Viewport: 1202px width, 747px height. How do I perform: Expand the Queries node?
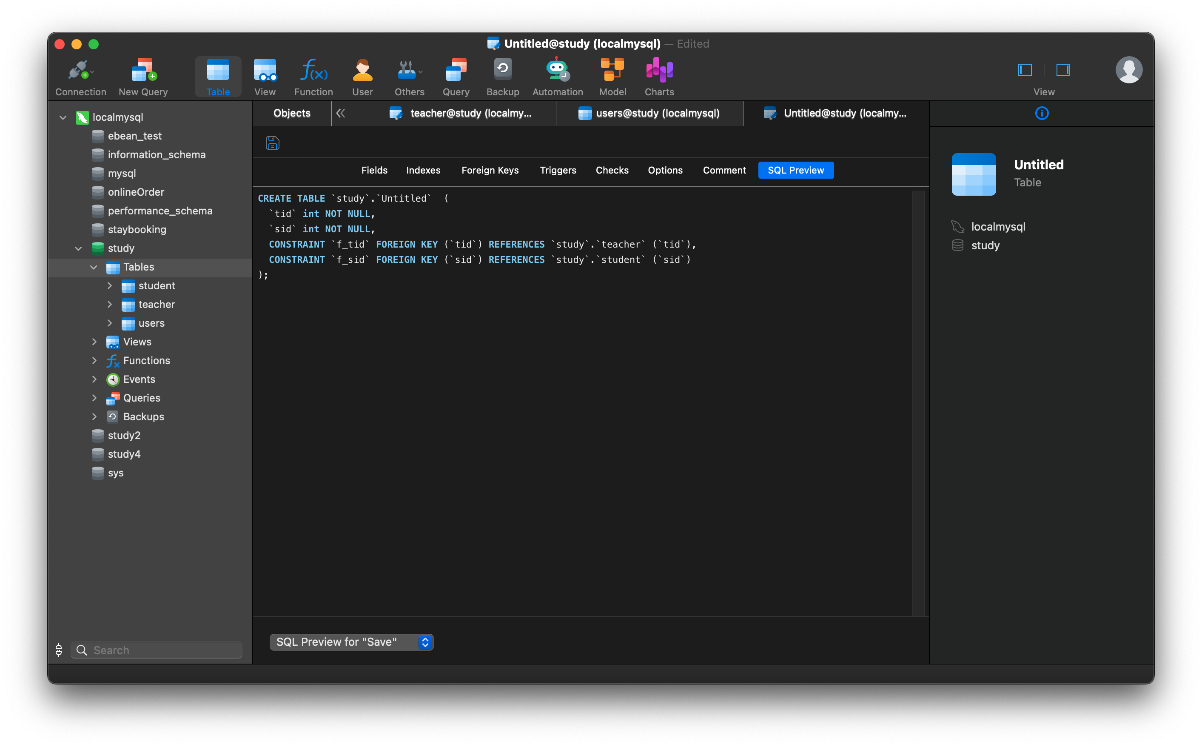coord(94,398)
